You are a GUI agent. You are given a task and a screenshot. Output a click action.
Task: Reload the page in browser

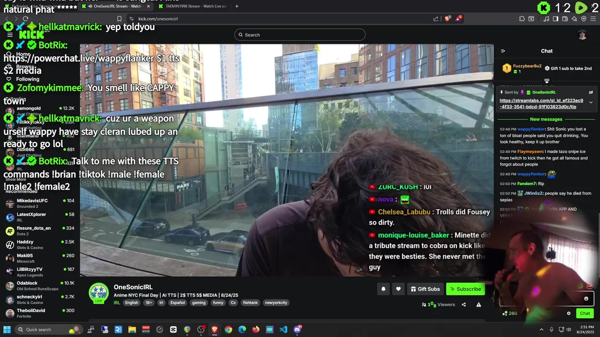point(25,19)
